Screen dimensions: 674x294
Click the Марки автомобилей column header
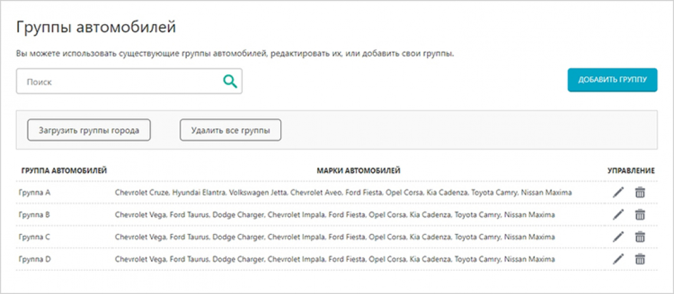tap(359, 171)
